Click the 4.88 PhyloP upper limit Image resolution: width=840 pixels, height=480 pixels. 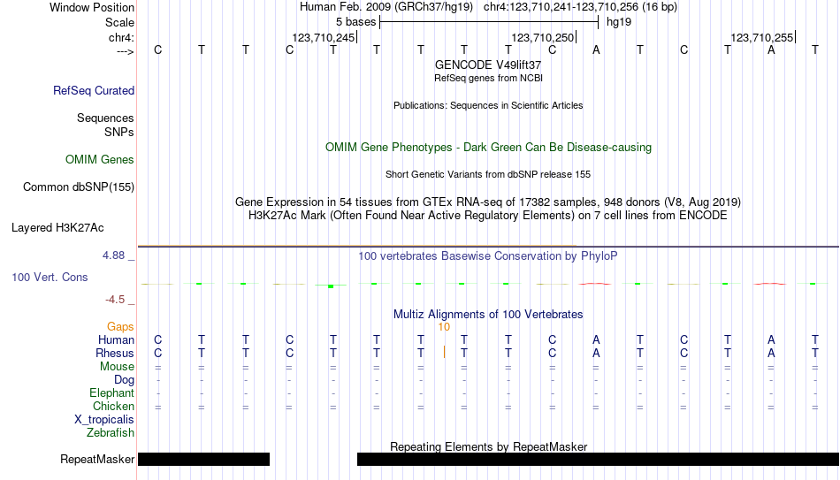(113, 255)
